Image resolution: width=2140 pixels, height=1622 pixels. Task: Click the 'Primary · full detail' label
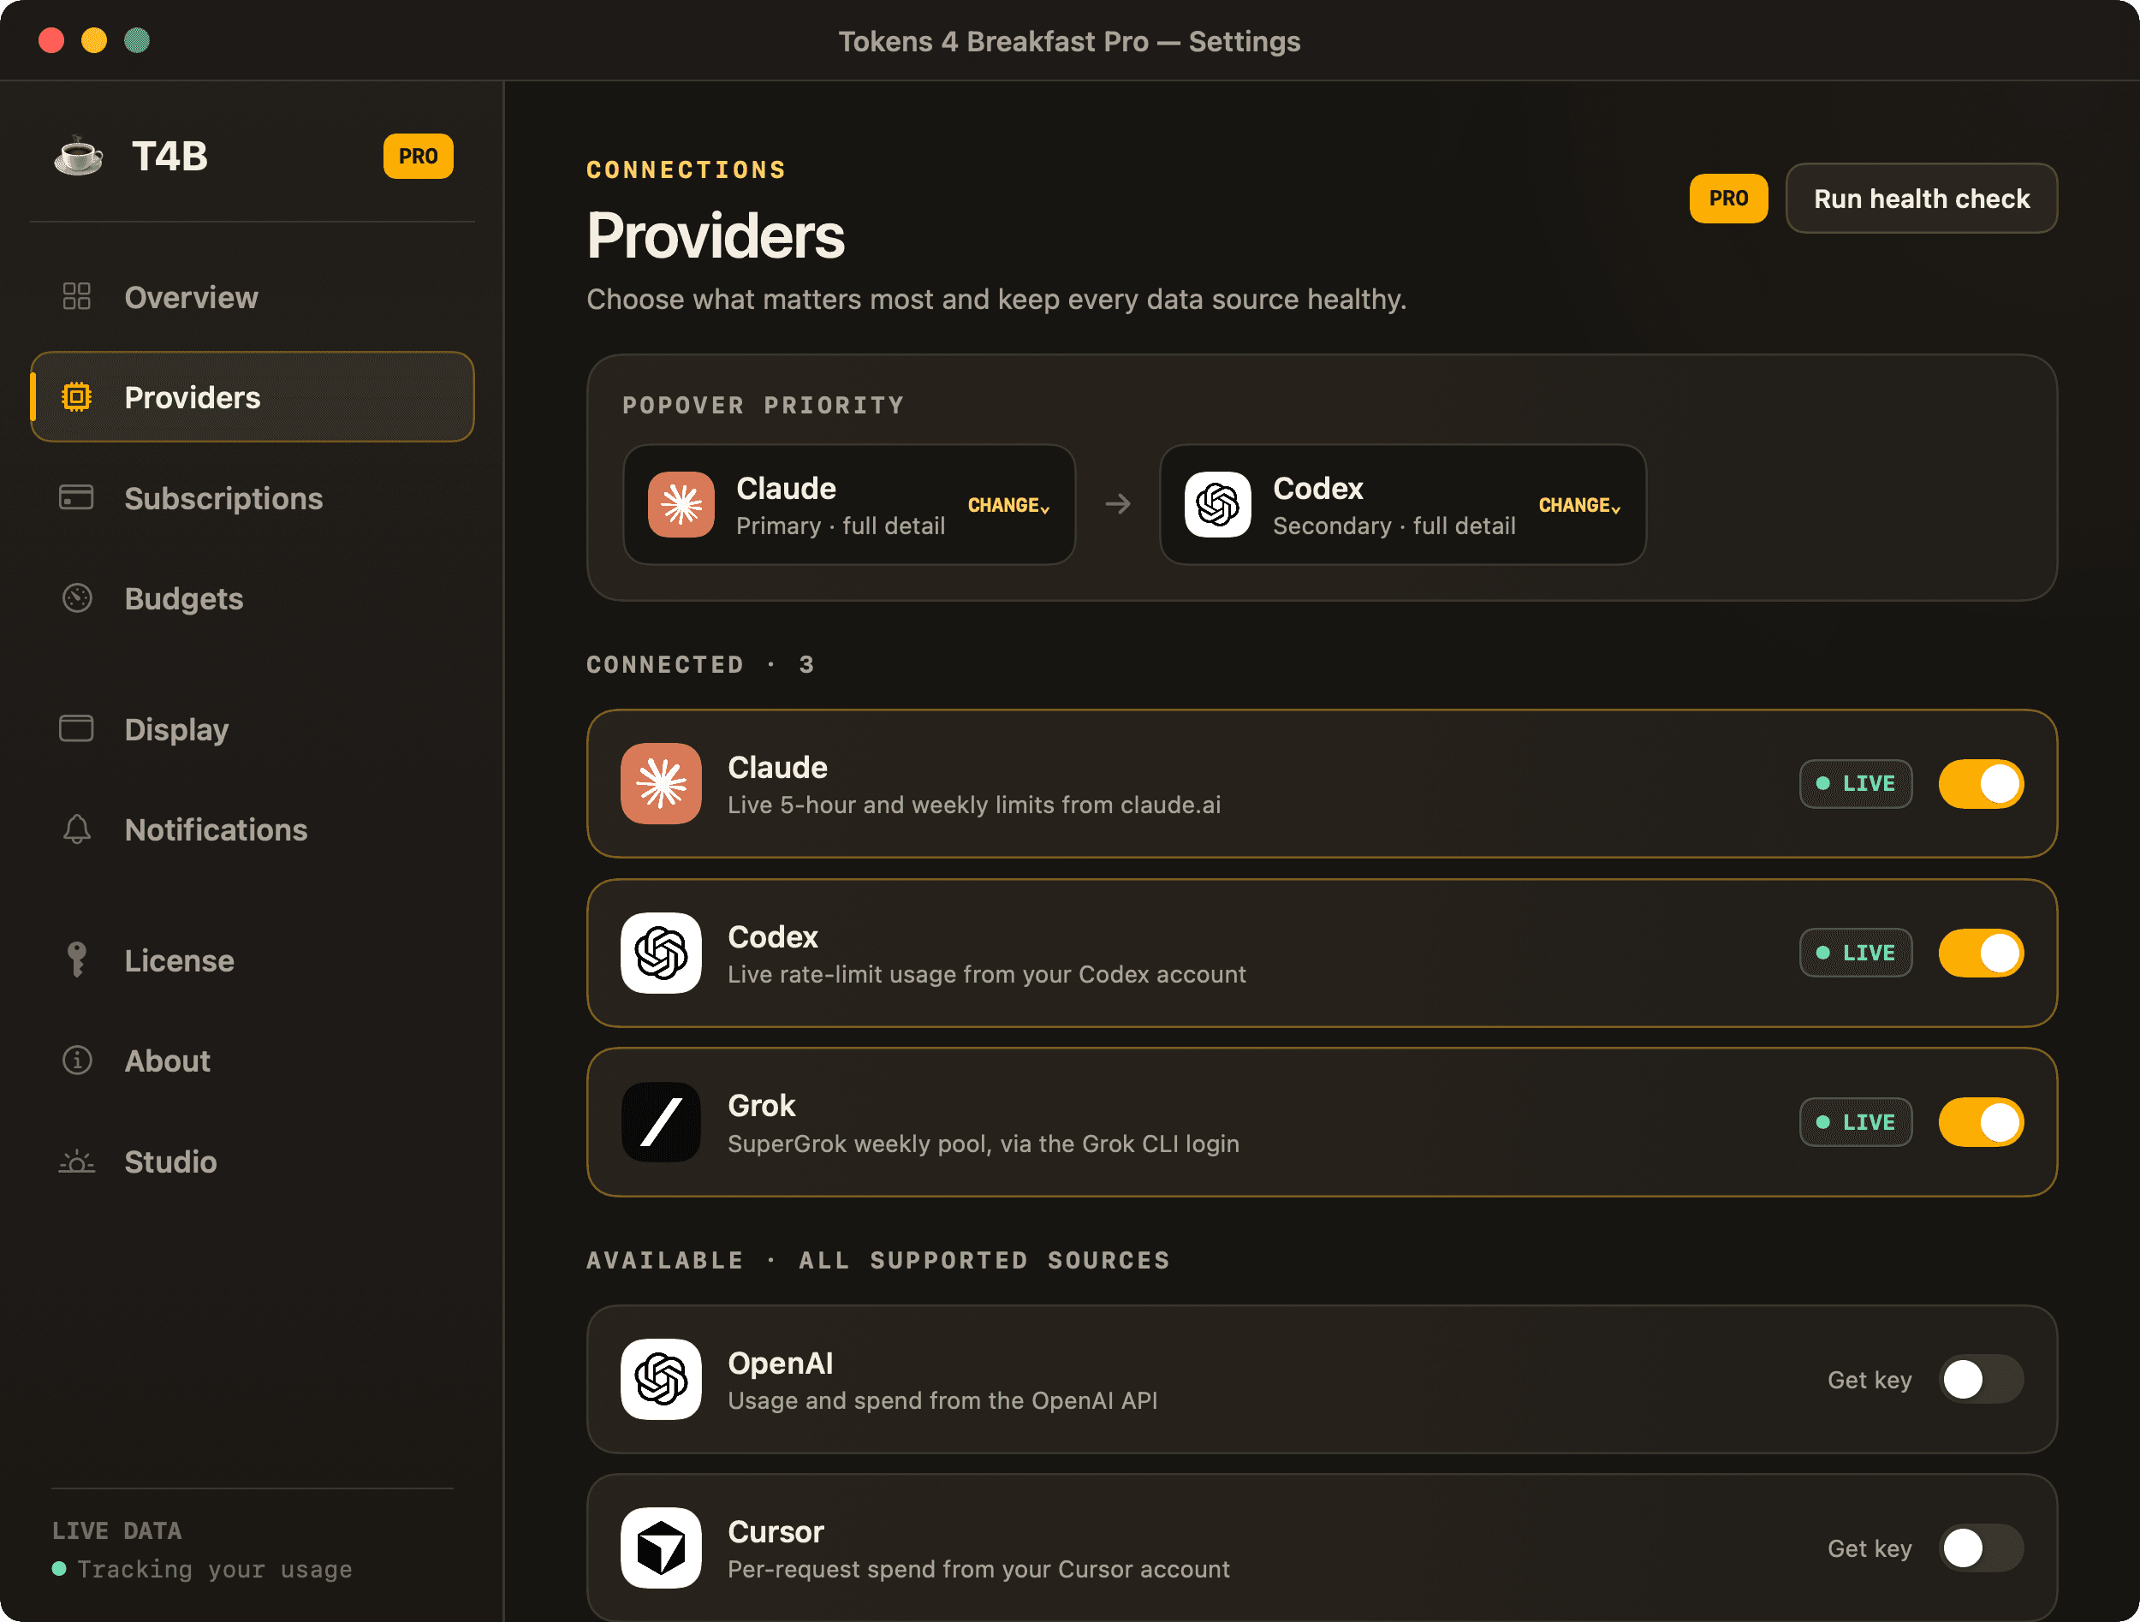coord(840,526)
